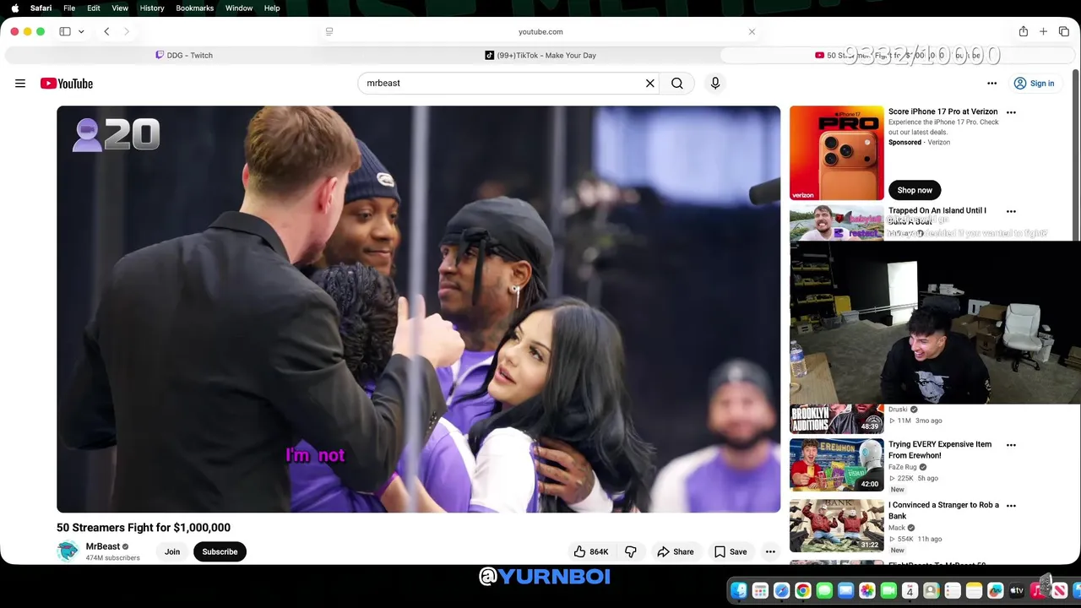
Task: Open options for Trying EVERY Expensive Item
Action: point(1011,445)
